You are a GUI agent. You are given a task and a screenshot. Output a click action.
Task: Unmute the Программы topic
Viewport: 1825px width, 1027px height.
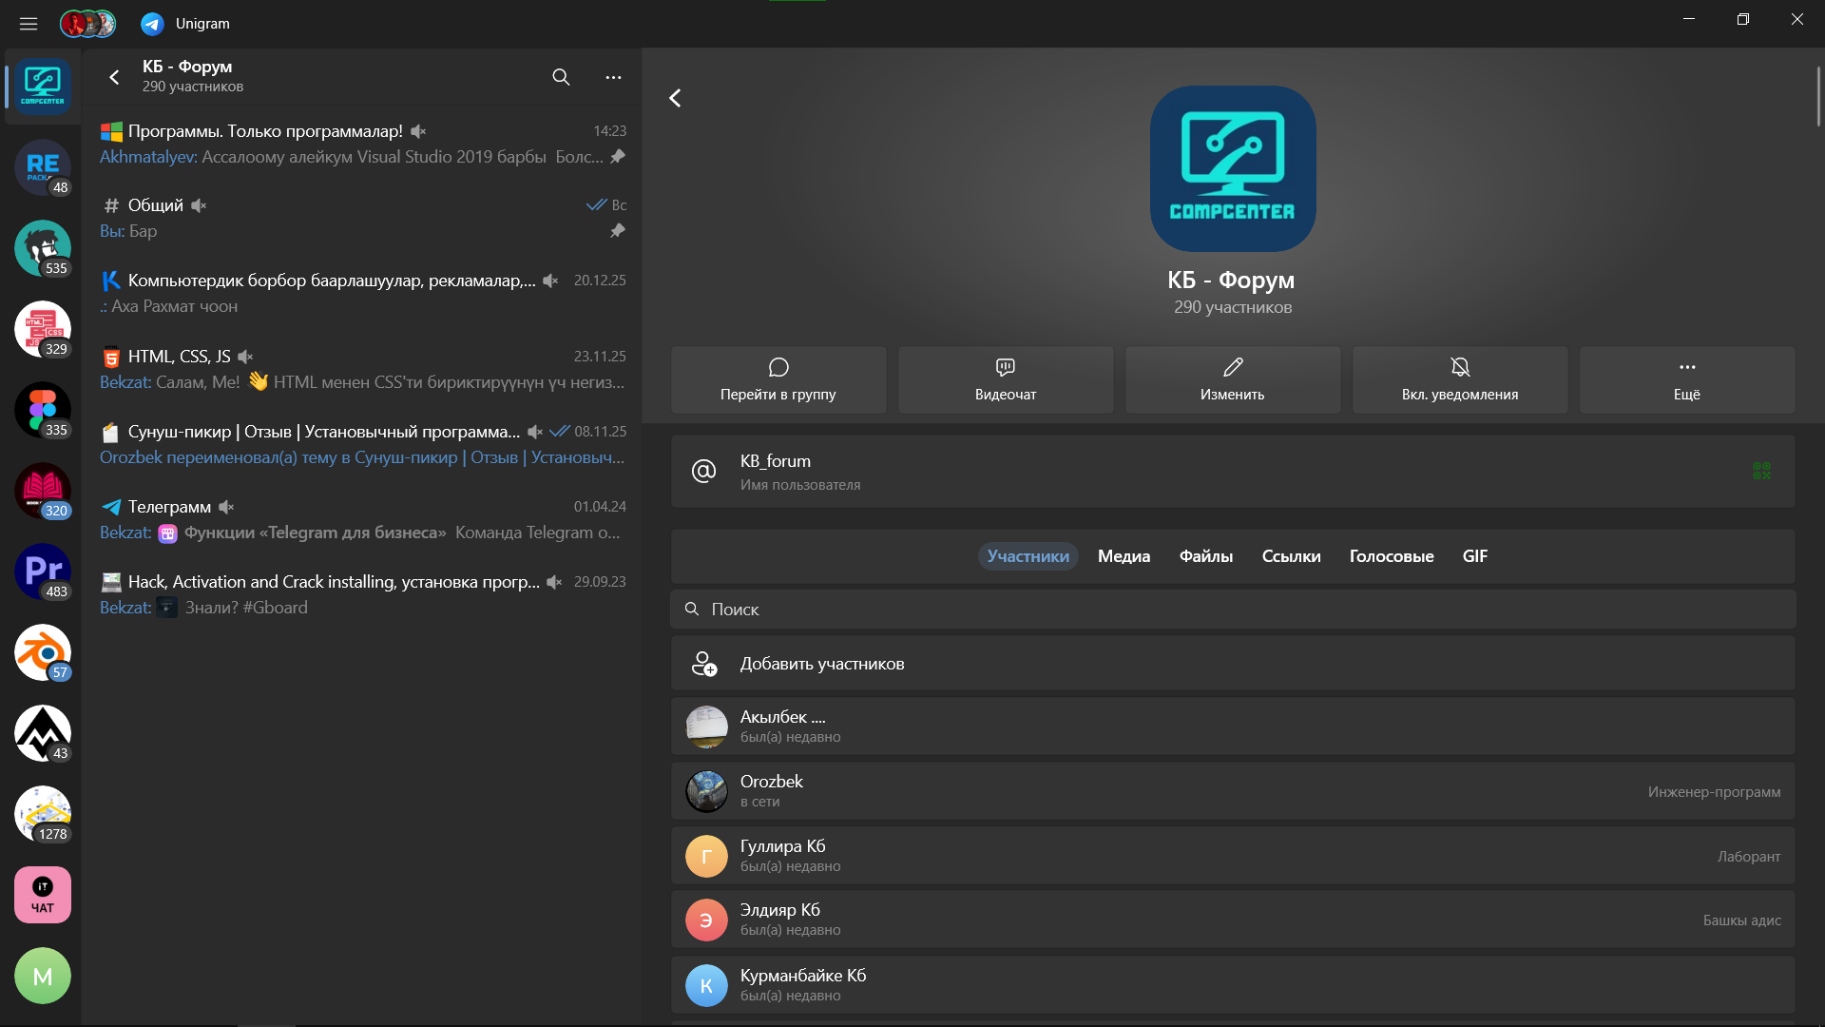(418, 130)
